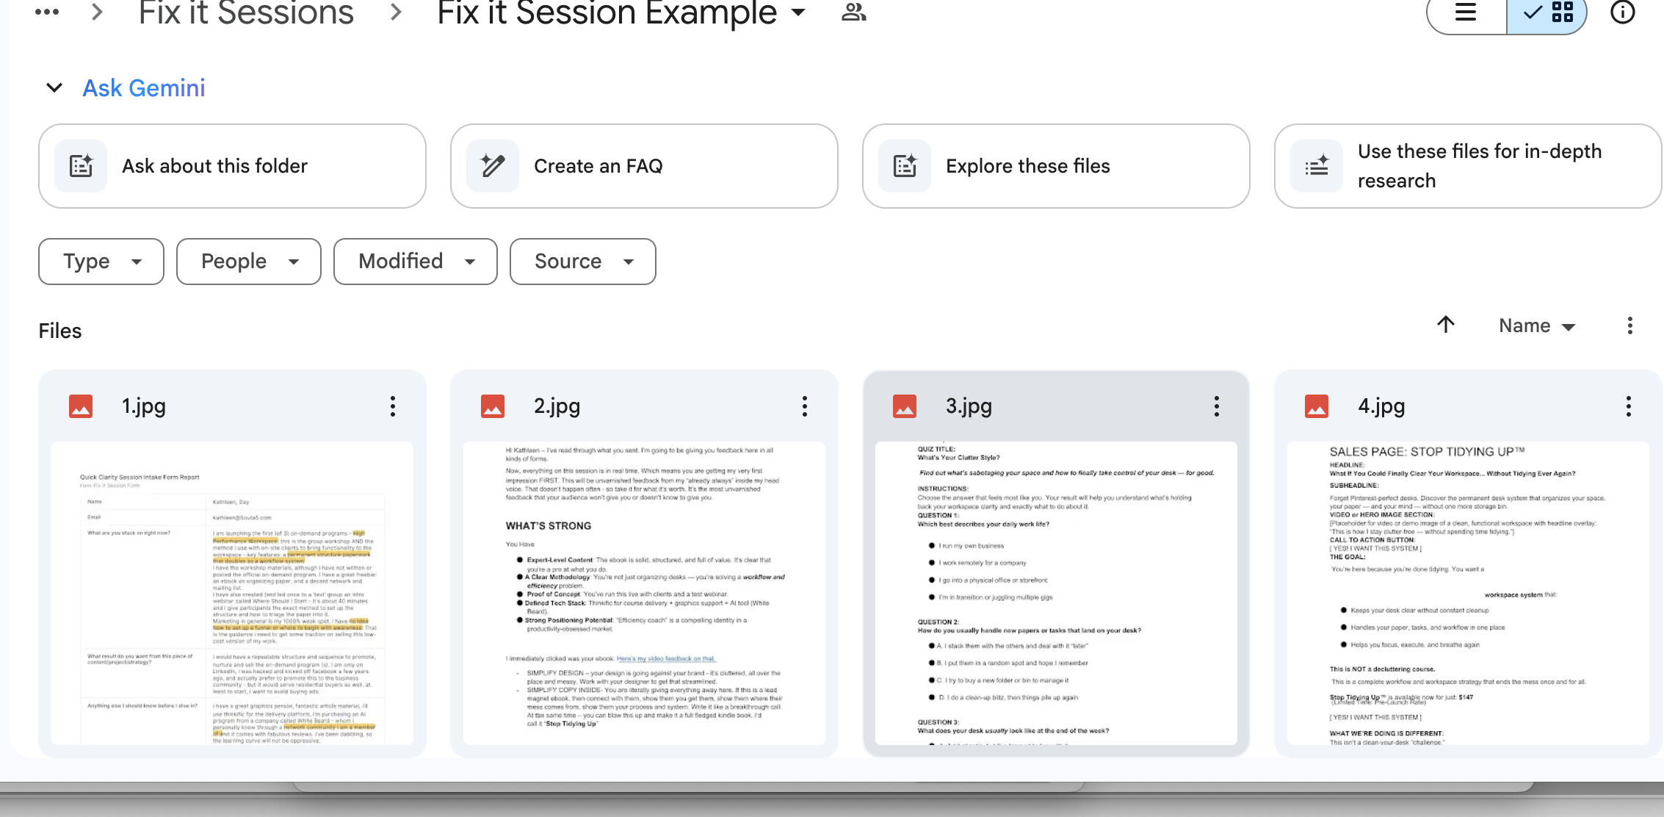Click Ask about this folder suggestion

tap(232, 166)
